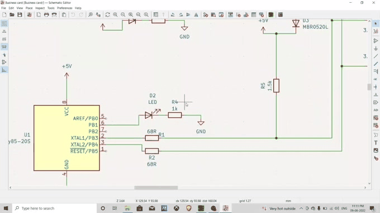The height and width of the screenshot is (213, 380).
Task: Run the Electrical Rules Checker
Action: tap(238, 14)
